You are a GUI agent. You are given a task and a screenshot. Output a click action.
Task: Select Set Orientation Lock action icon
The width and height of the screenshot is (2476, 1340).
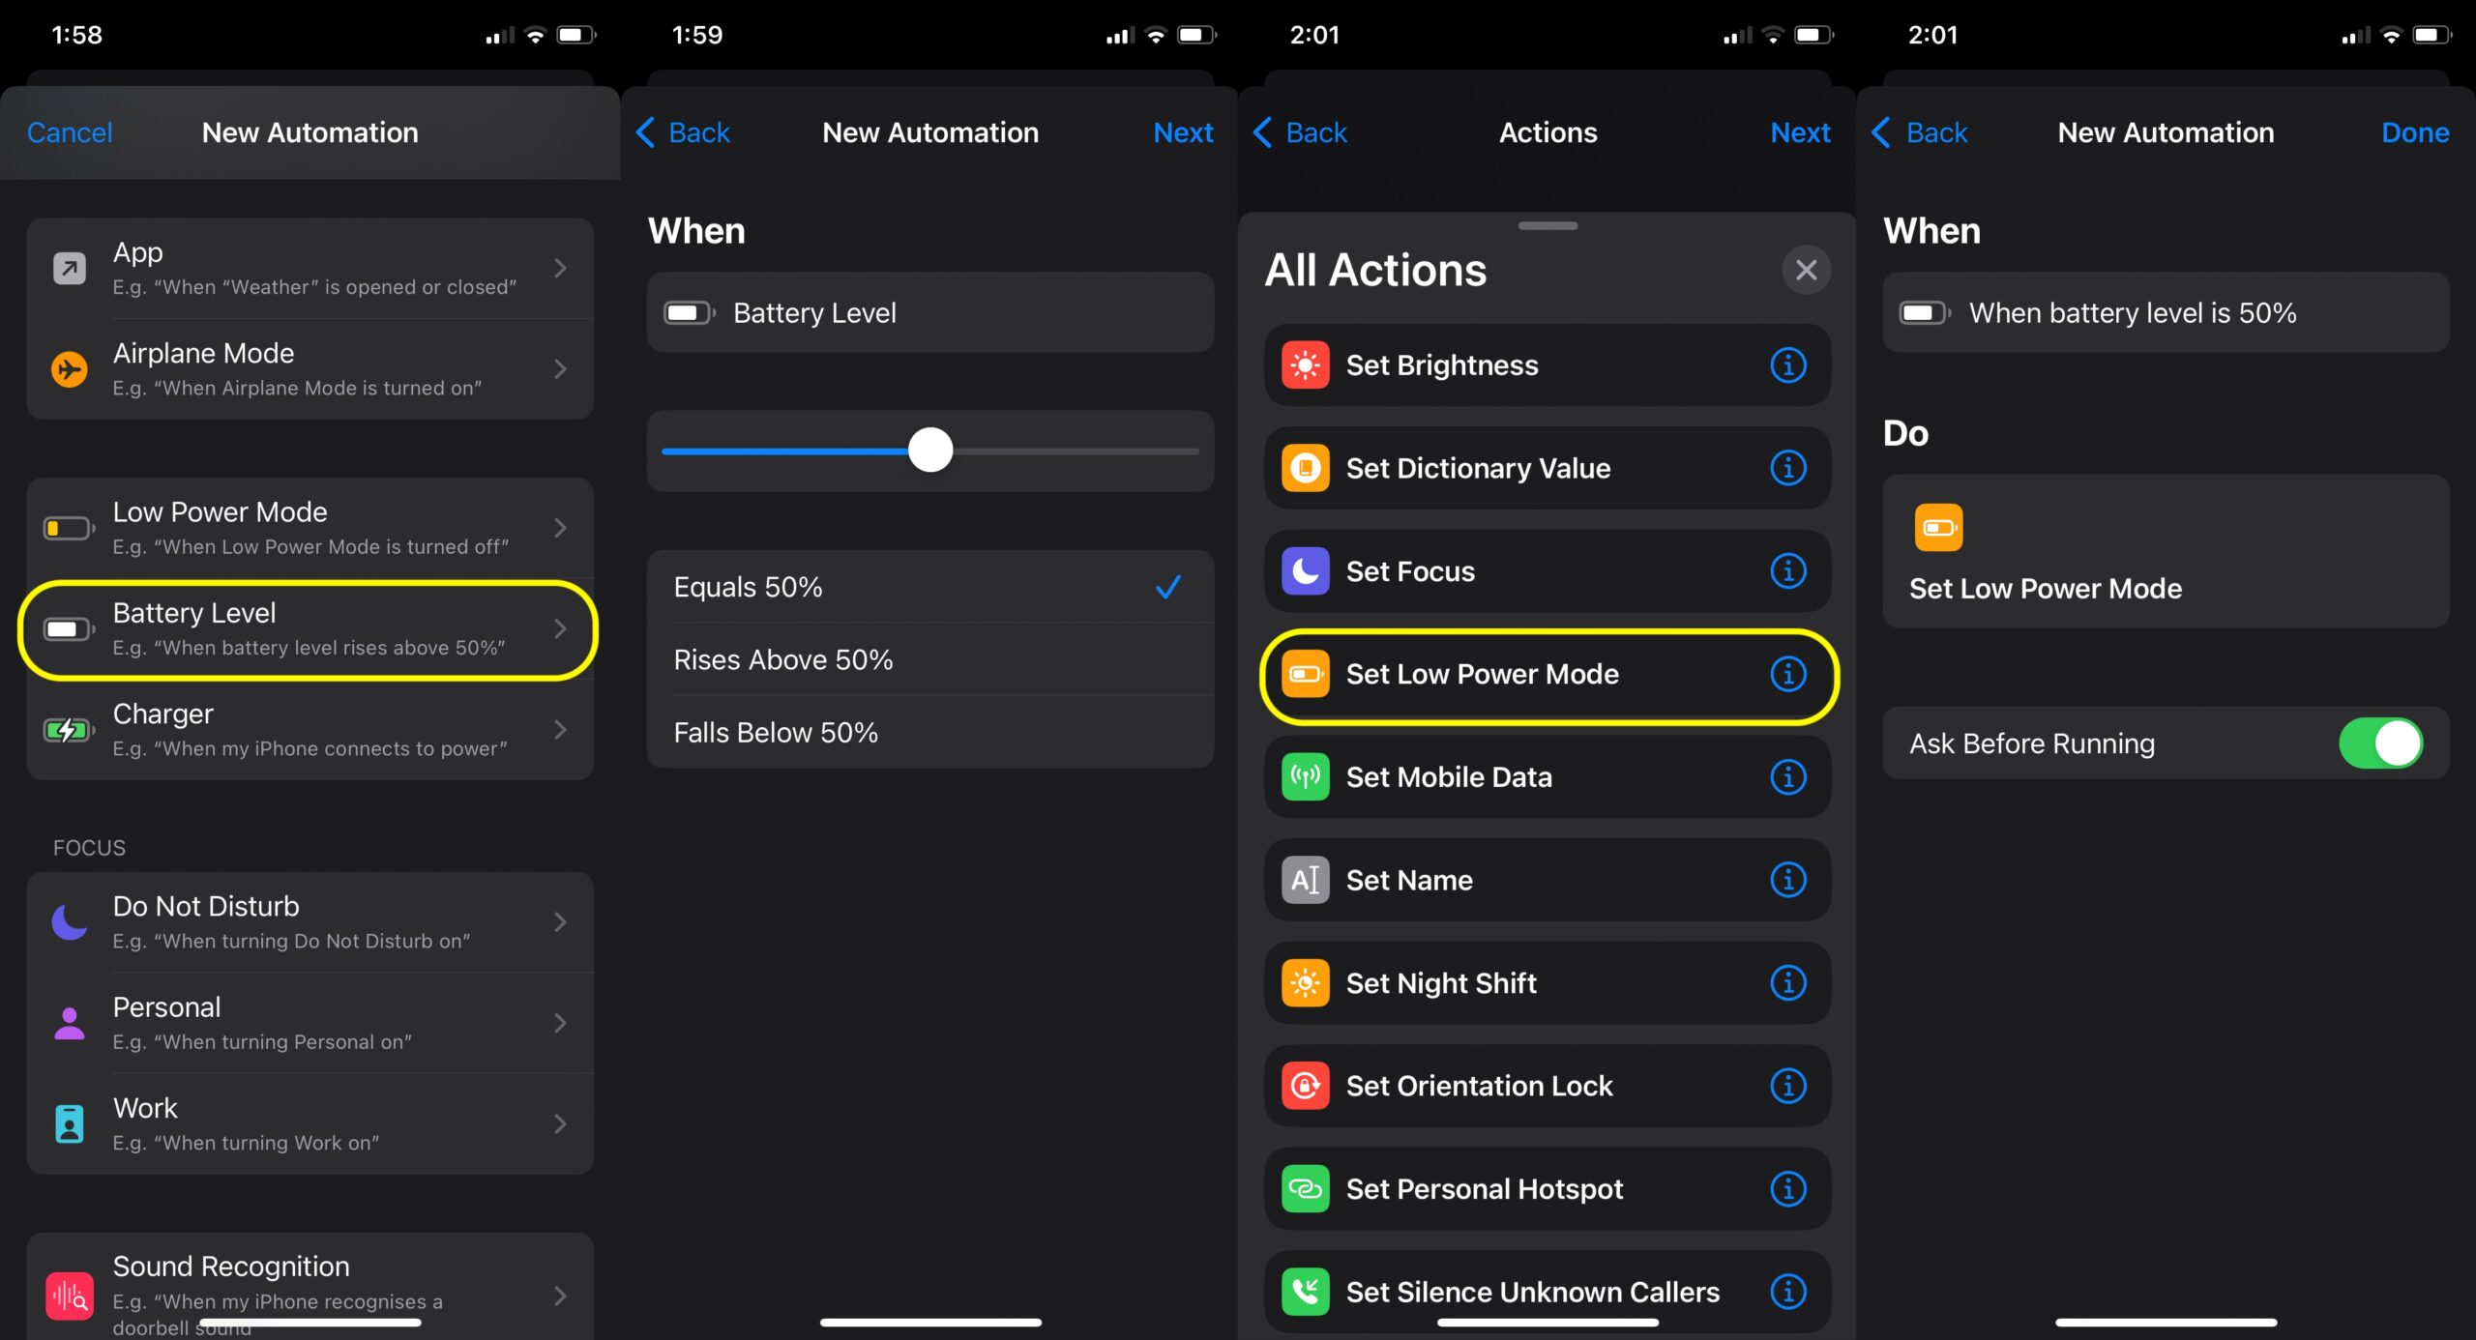1308,1086
